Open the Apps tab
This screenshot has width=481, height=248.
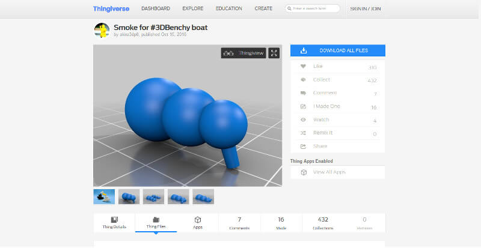click(x=197, y=223)
